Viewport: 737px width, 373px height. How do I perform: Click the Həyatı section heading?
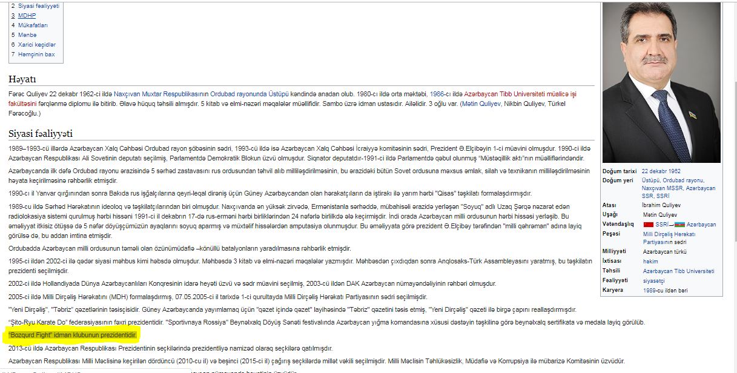point(22,79)
